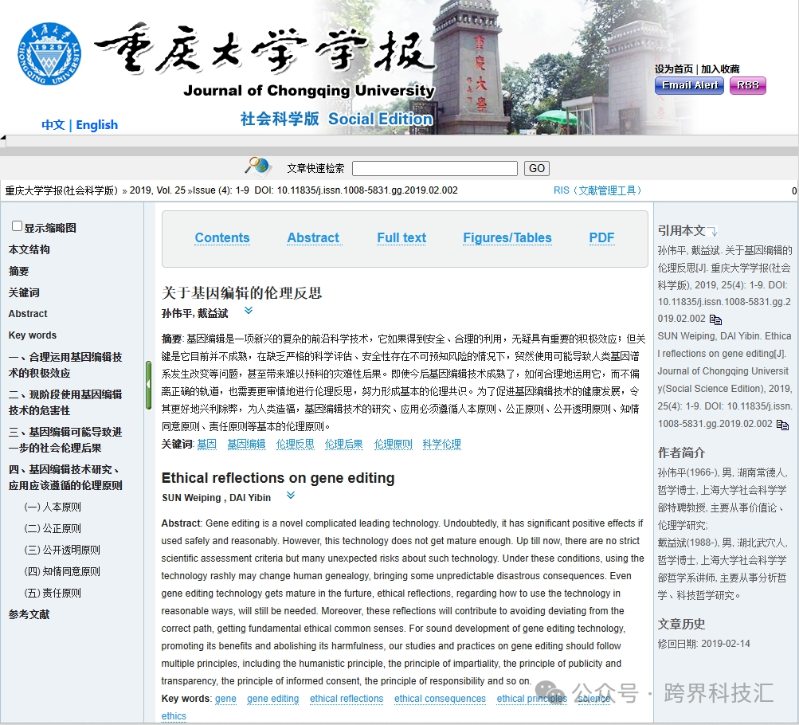Switch to the Abstract tab
The image size is (799, 725).
coord(313,238)
